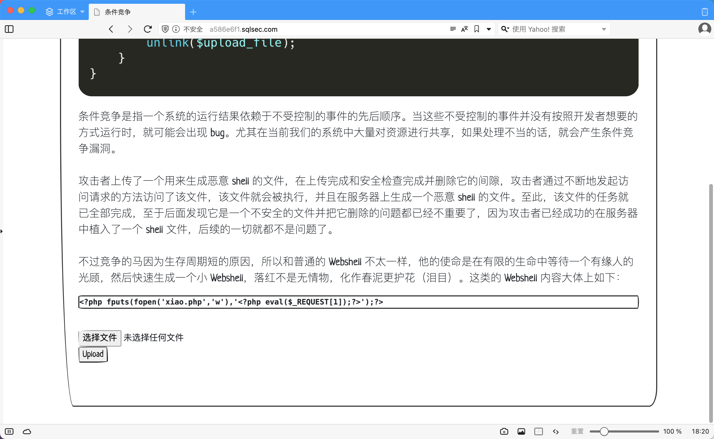Click the Upload button
Screen dimensions: 714x439
[x=93, y=354]
